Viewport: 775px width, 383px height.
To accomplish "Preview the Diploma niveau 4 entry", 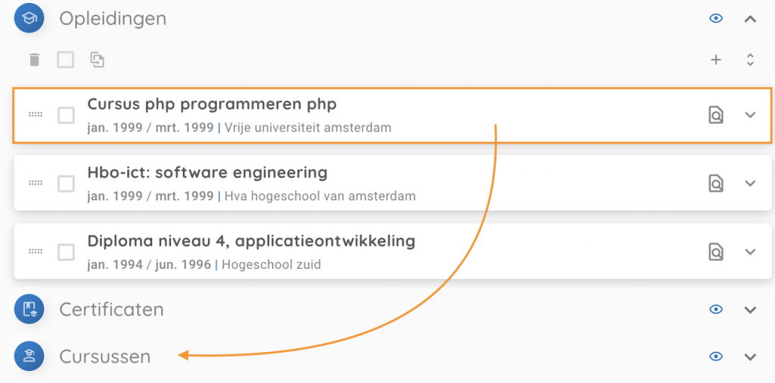I will tap(715, 251).
